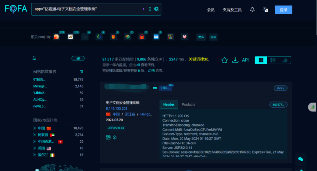Click the 9TIiS... fingerprint tag with 999+ badge

tap(165, 88)
